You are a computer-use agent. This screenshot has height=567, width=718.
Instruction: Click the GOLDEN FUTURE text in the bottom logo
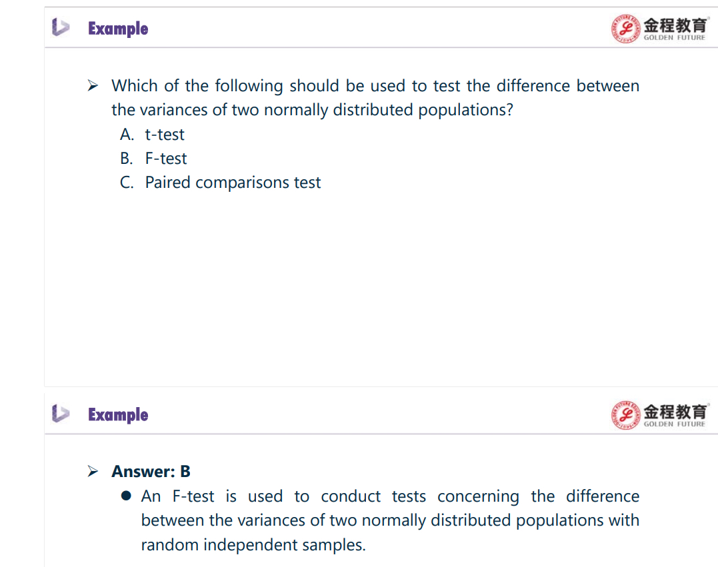pos(675,424)
